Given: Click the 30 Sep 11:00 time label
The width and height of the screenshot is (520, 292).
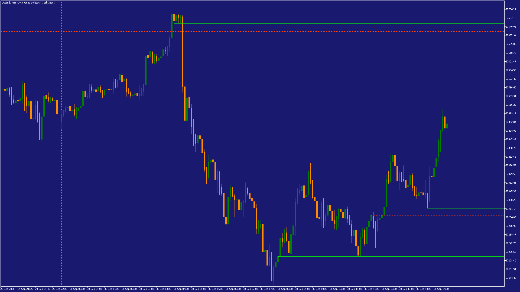Looking at the screenshot, I should [355, 289].
